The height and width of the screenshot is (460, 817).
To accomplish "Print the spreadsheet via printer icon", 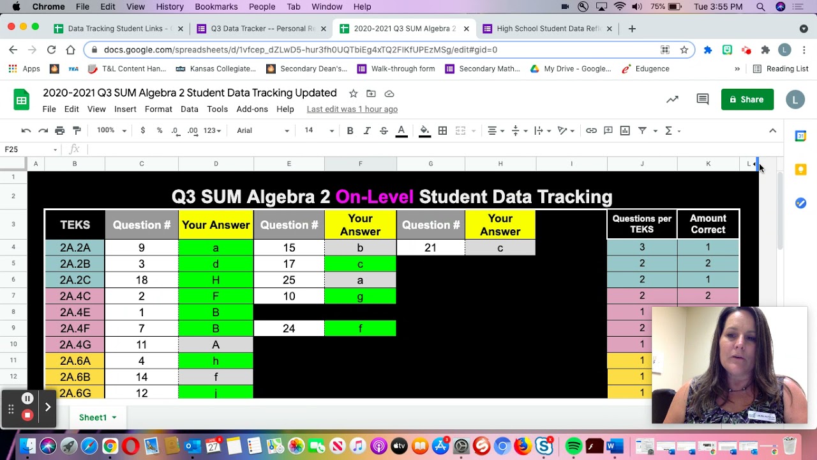I will click(x=59, y=130).
